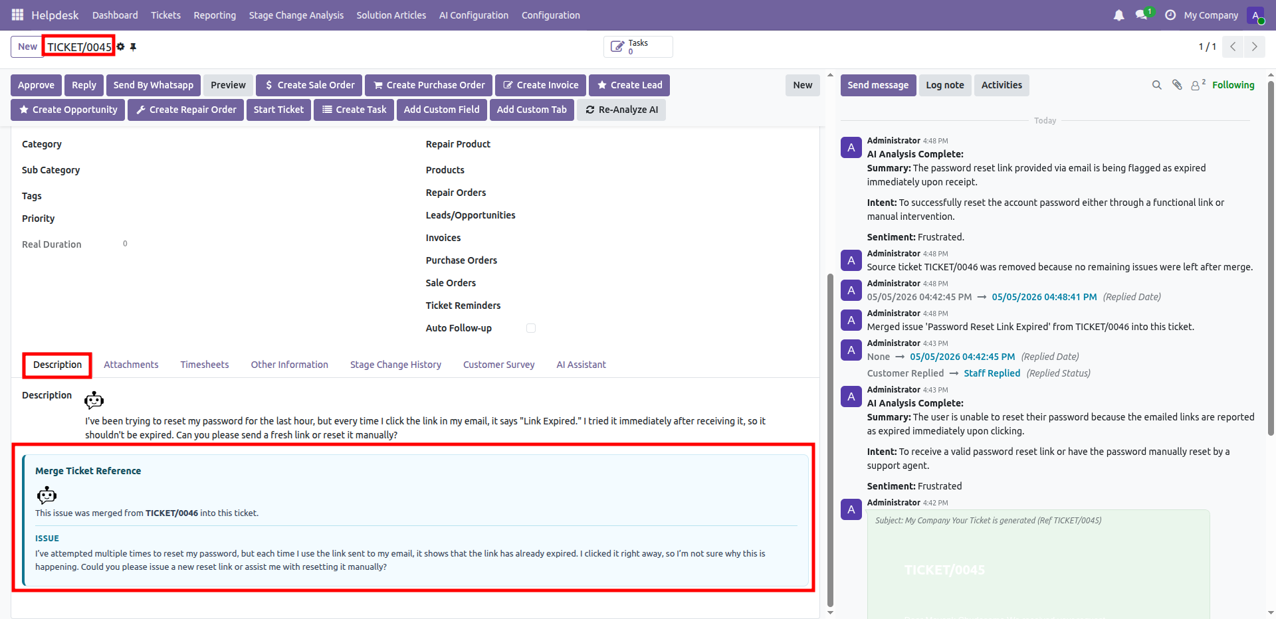Open the activities clock icon
Screen dimensions: 1276x619
point(1170,15)
